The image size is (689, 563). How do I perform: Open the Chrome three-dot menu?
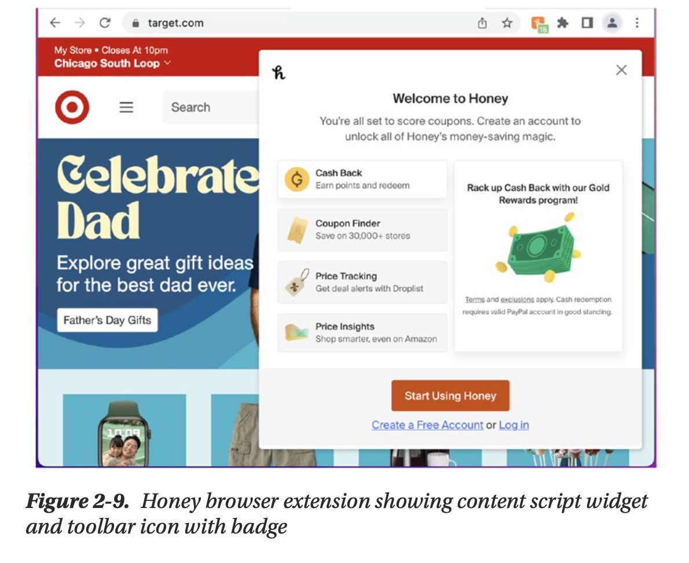pyautogui.click(x=637, y=23)
